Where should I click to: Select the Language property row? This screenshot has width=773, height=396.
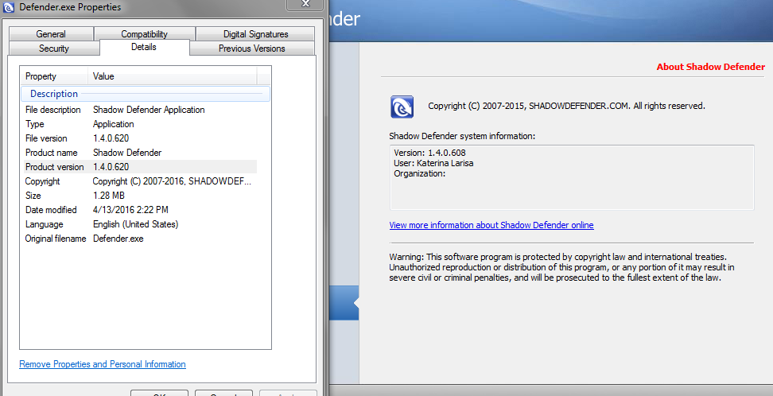139,224
